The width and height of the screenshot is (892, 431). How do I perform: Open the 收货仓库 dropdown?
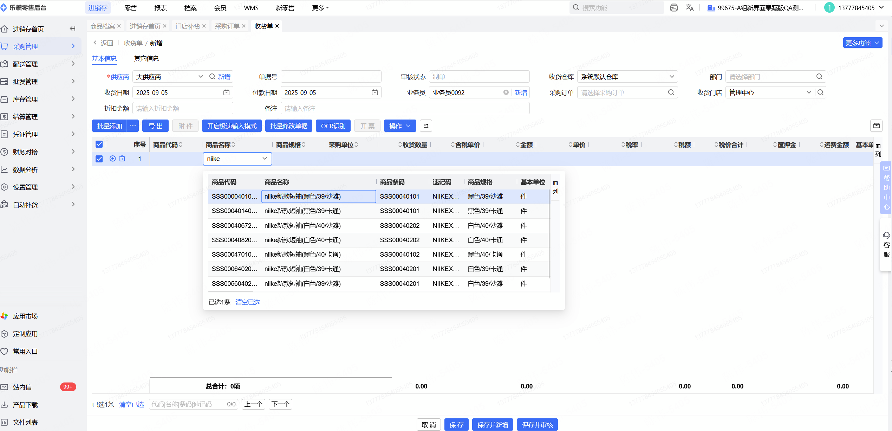tap(627, 77)
